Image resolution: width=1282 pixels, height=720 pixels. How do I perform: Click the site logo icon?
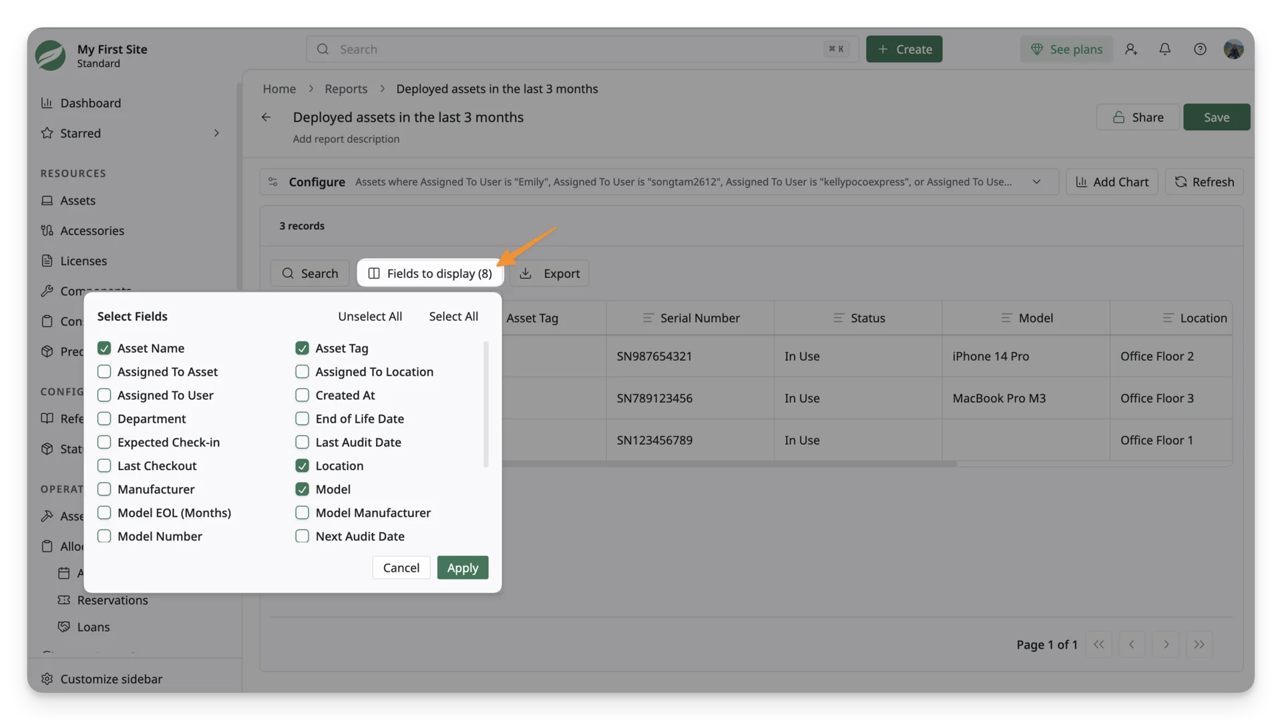coord(51,55)
